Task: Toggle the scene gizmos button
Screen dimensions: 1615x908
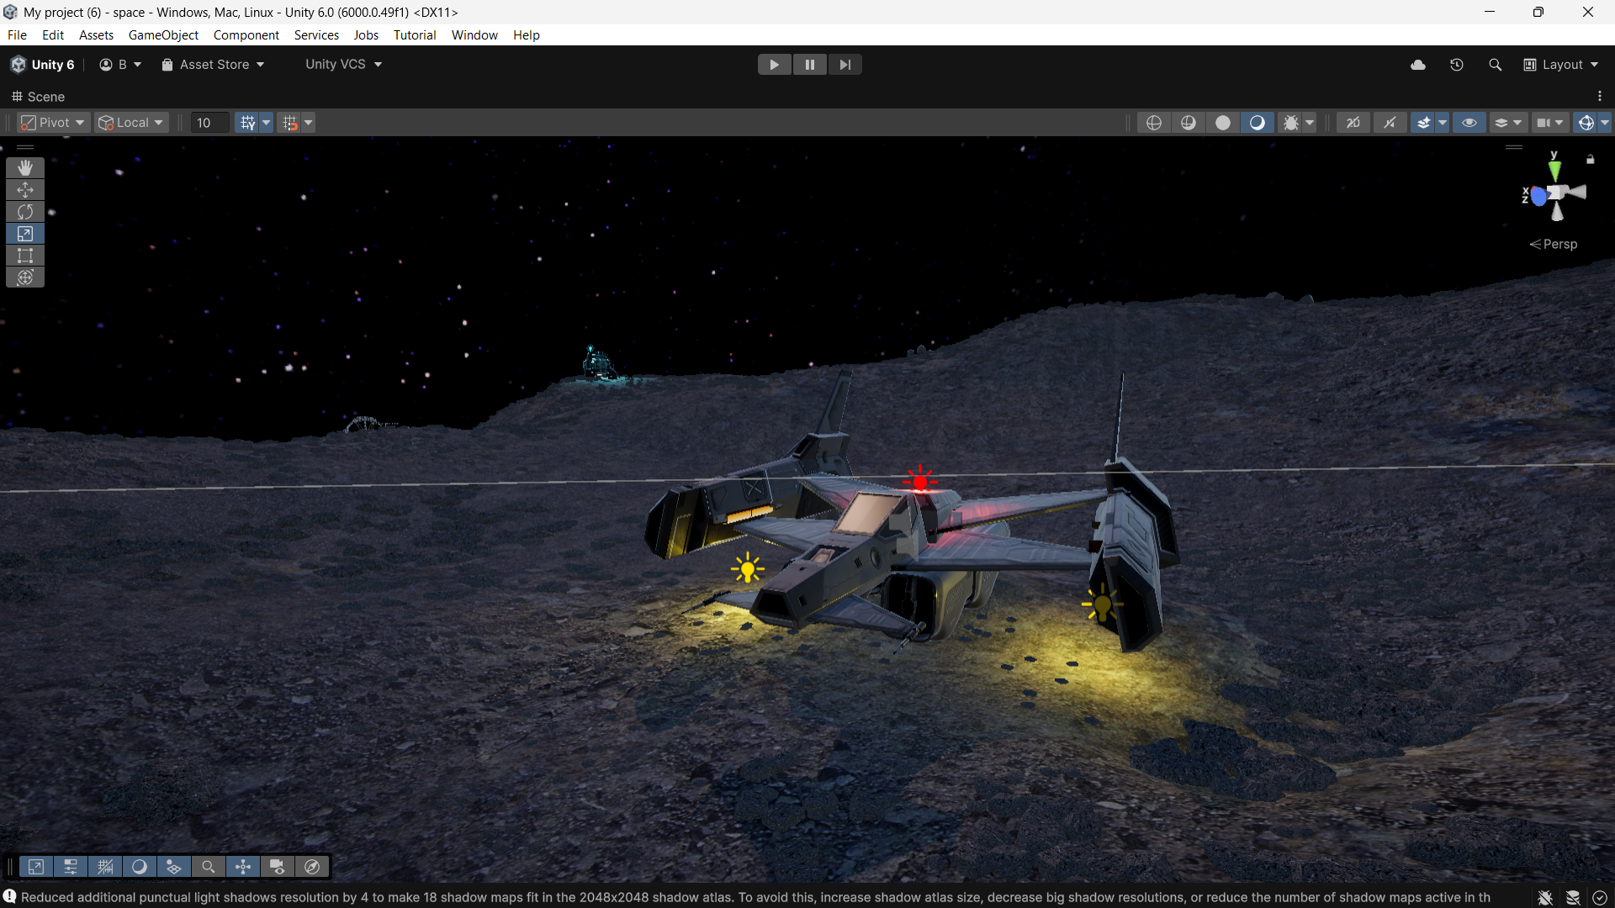Action: [x=1586, y=123]
